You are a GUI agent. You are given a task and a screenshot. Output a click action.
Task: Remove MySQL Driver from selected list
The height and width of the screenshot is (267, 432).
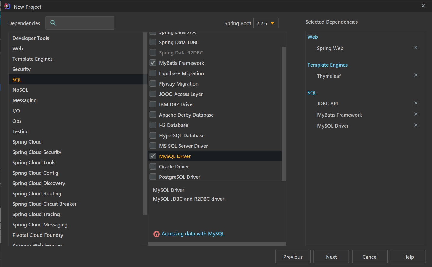tap(416, 125)
